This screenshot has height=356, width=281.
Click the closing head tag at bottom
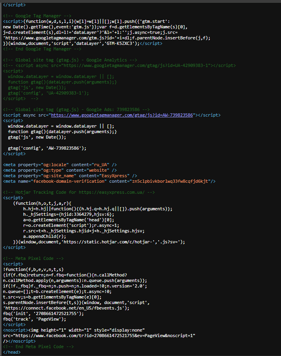[x=12, y=352]
